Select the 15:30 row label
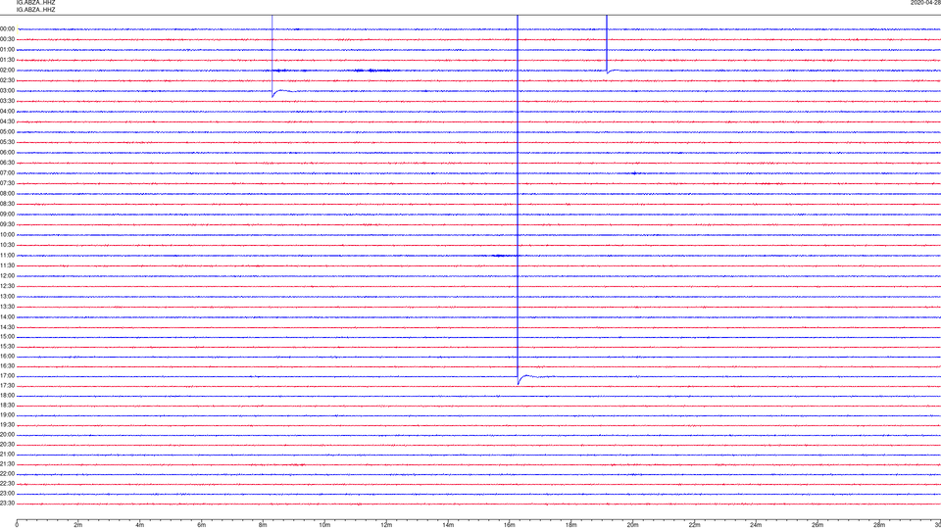Image resolution: width=941 pixels, height=529 pixels. click(7, 347)
